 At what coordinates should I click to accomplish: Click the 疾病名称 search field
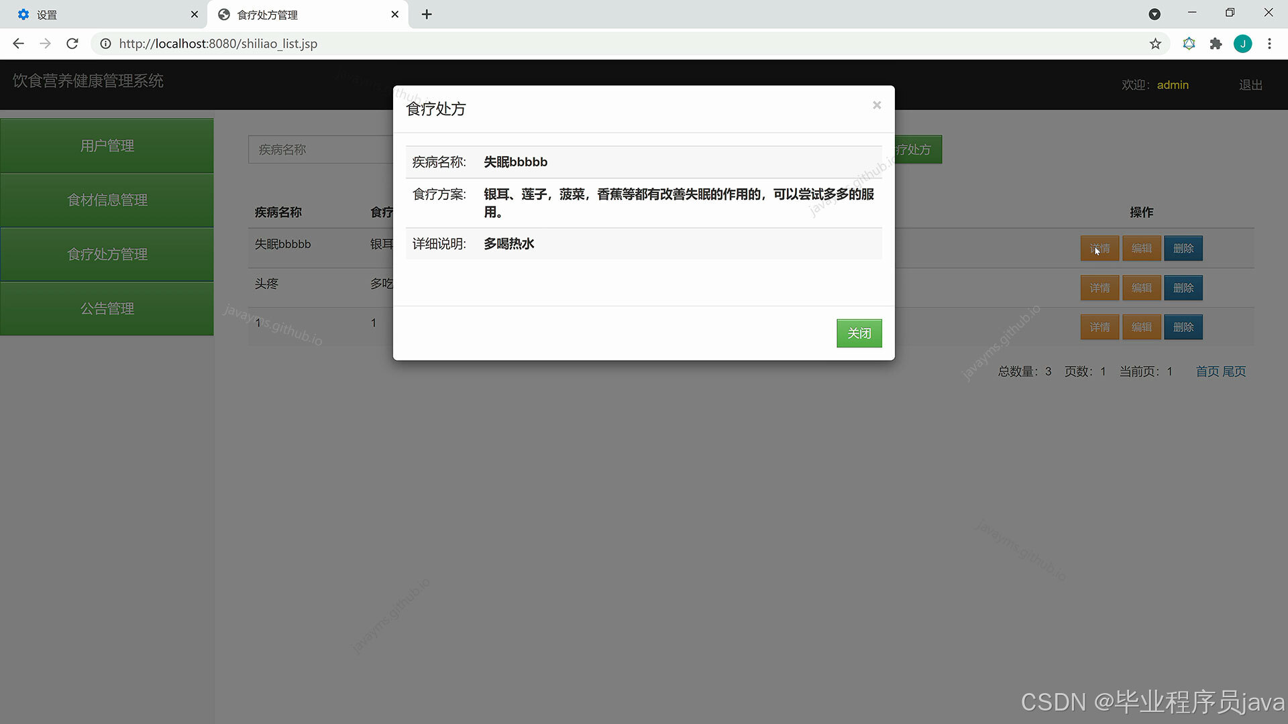(321, 149)
